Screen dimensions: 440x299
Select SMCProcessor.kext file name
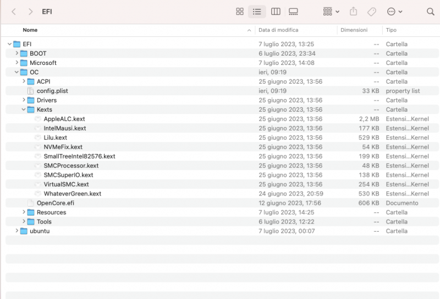tap(71, 166)
